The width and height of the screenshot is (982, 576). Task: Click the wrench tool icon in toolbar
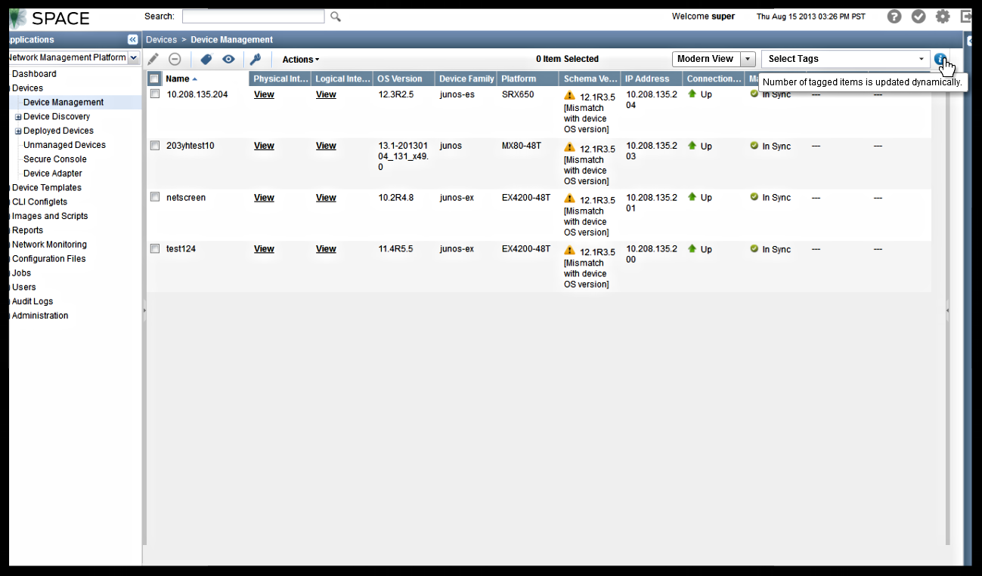(x=256, y=59)
